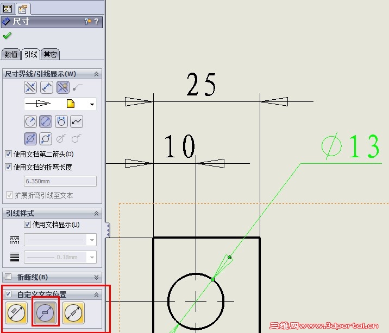The height and width of the screenshot is (333, 389).
Task: Collapse the leader style section
Action: (x=96, y=214)
